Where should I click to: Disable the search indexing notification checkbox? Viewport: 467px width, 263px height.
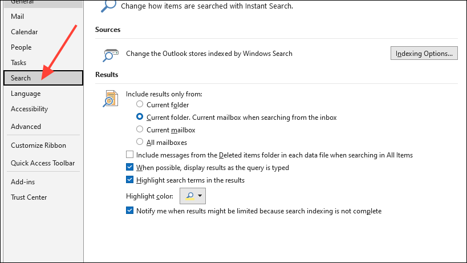point(130,211)
